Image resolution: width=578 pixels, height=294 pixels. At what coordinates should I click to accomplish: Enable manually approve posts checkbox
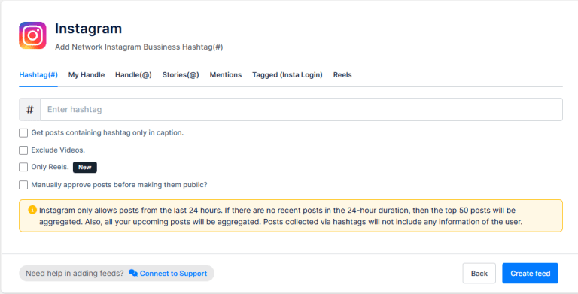[23, 184]
